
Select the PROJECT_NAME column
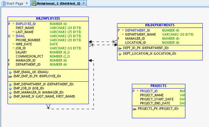(152, 95)
